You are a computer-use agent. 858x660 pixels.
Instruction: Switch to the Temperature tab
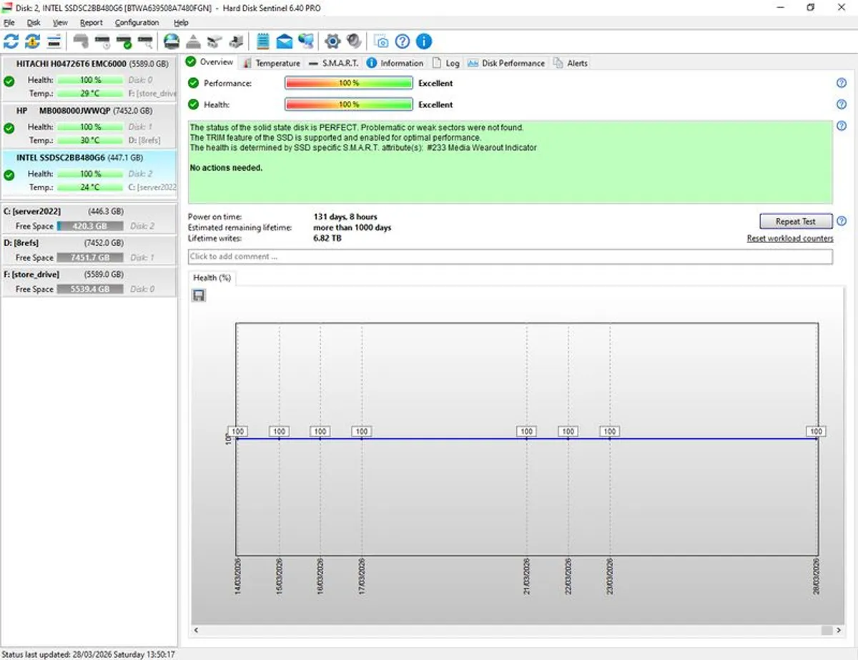pyautogui.click(x=271, y=63)
